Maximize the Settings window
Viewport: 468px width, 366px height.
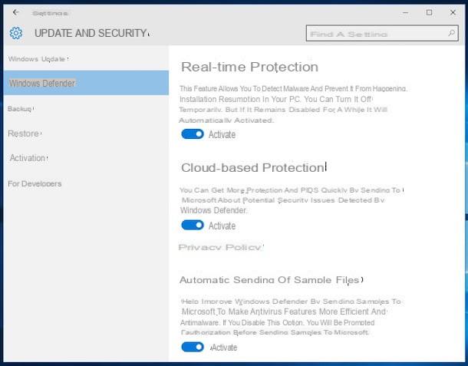(x=429, y=12)
